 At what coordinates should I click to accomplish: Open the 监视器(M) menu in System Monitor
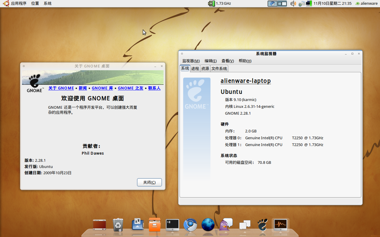tap(191, 61)
